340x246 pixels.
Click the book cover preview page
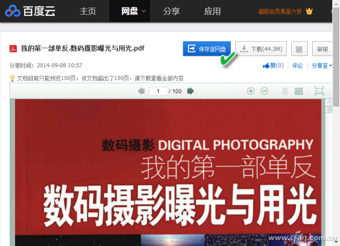tap(168, 173)
